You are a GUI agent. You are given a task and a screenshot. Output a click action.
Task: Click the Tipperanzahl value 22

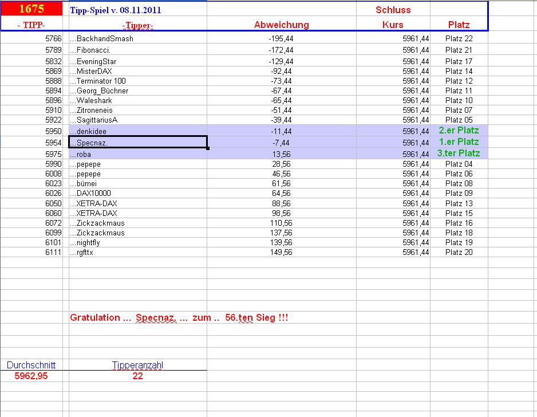click(137, 376)
